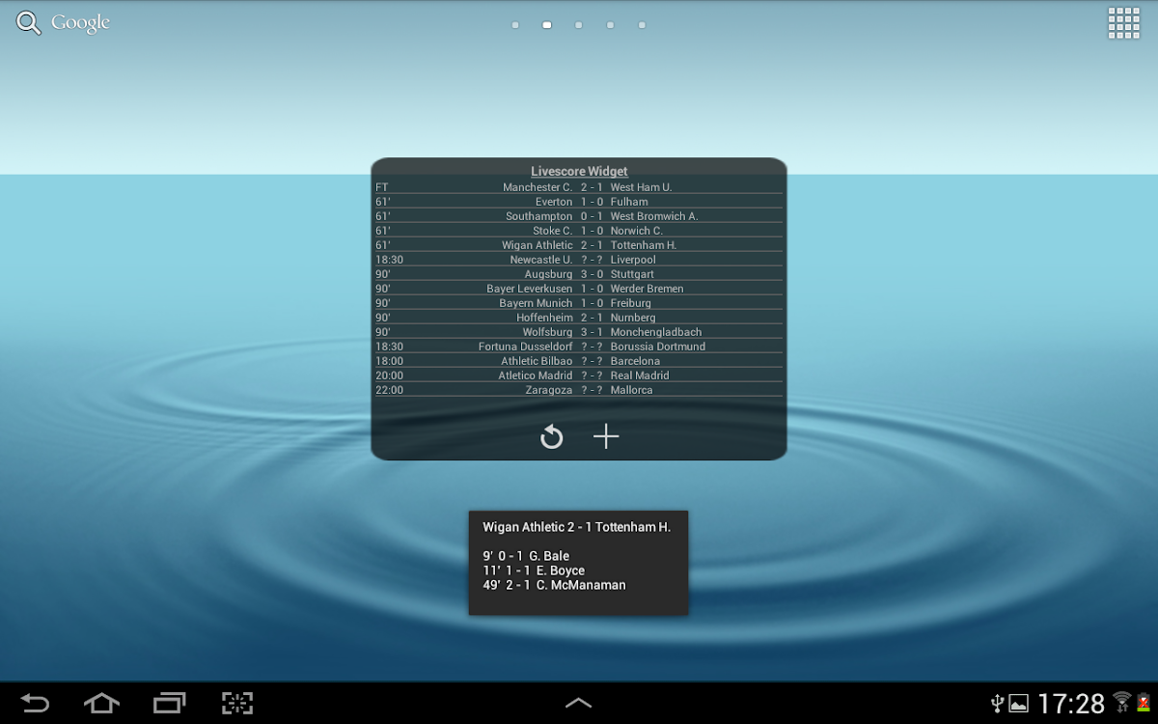Tap the picture notification icon

(1018, 704)
